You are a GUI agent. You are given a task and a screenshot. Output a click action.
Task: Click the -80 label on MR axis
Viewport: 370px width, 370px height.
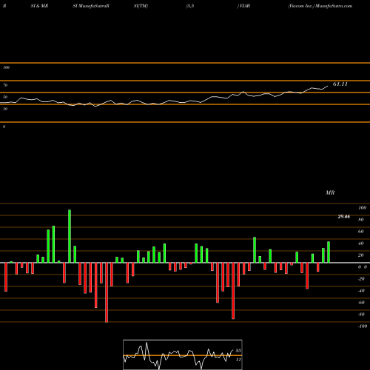click(x=361, y=314)
